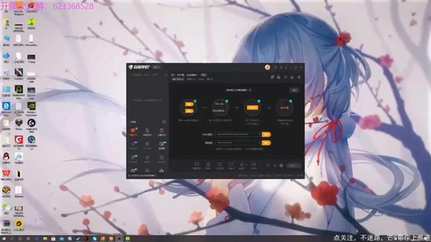Expand speaker options arrow
Screen dimensions: 431x242
coord(258,165)
